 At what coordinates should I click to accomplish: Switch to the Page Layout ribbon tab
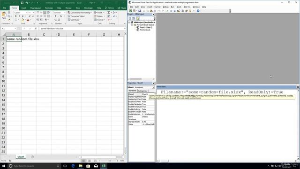click(x=36, y=8)
